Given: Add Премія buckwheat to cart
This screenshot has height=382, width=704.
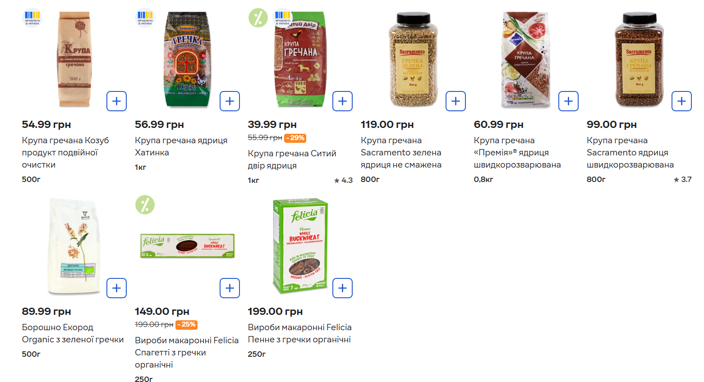Looking at the screenshot, I should (568, 101).
